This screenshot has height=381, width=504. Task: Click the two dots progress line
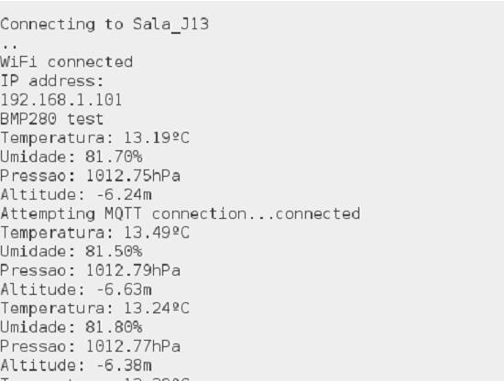coord(9,46)
